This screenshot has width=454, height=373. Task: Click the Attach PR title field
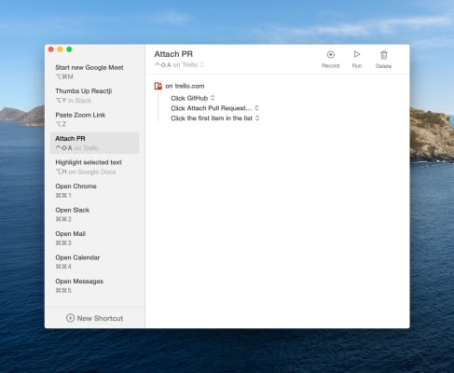(173, 54)
